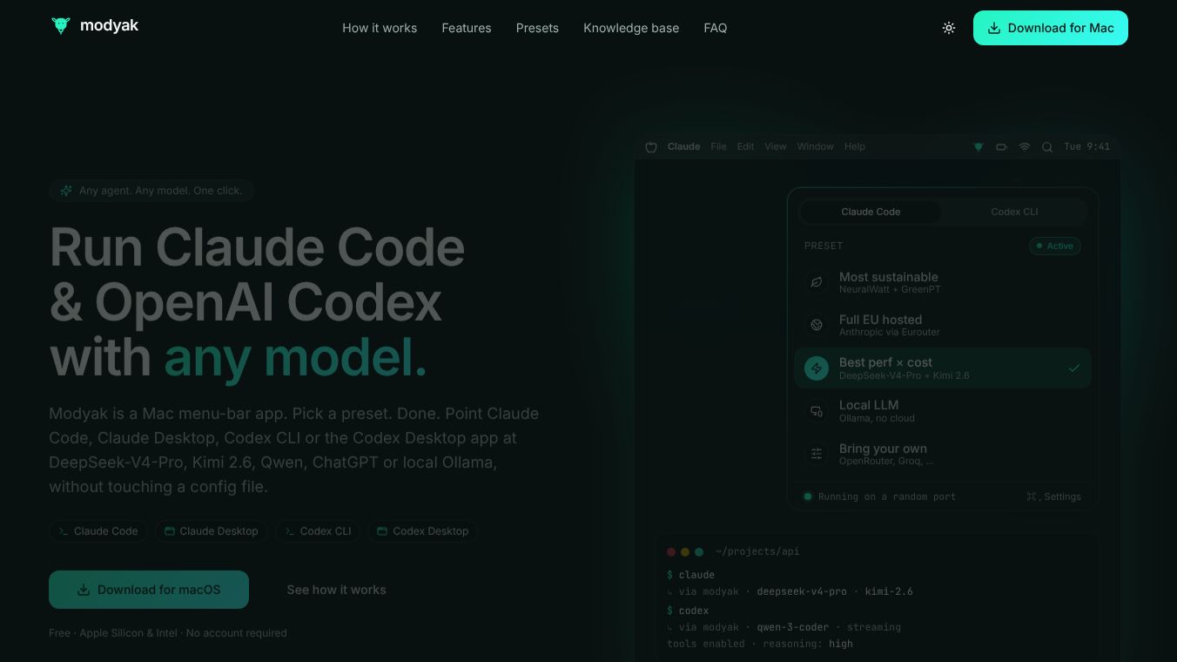This screenshot has width=1177, height=662.
Task: Click the globe icon for Full EU hosted
Action: 817,325
